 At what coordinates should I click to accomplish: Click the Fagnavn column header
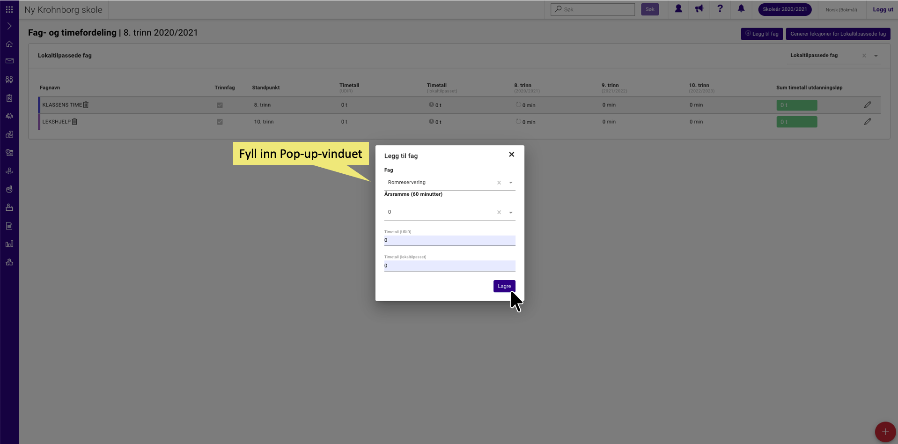click(50, 88)
